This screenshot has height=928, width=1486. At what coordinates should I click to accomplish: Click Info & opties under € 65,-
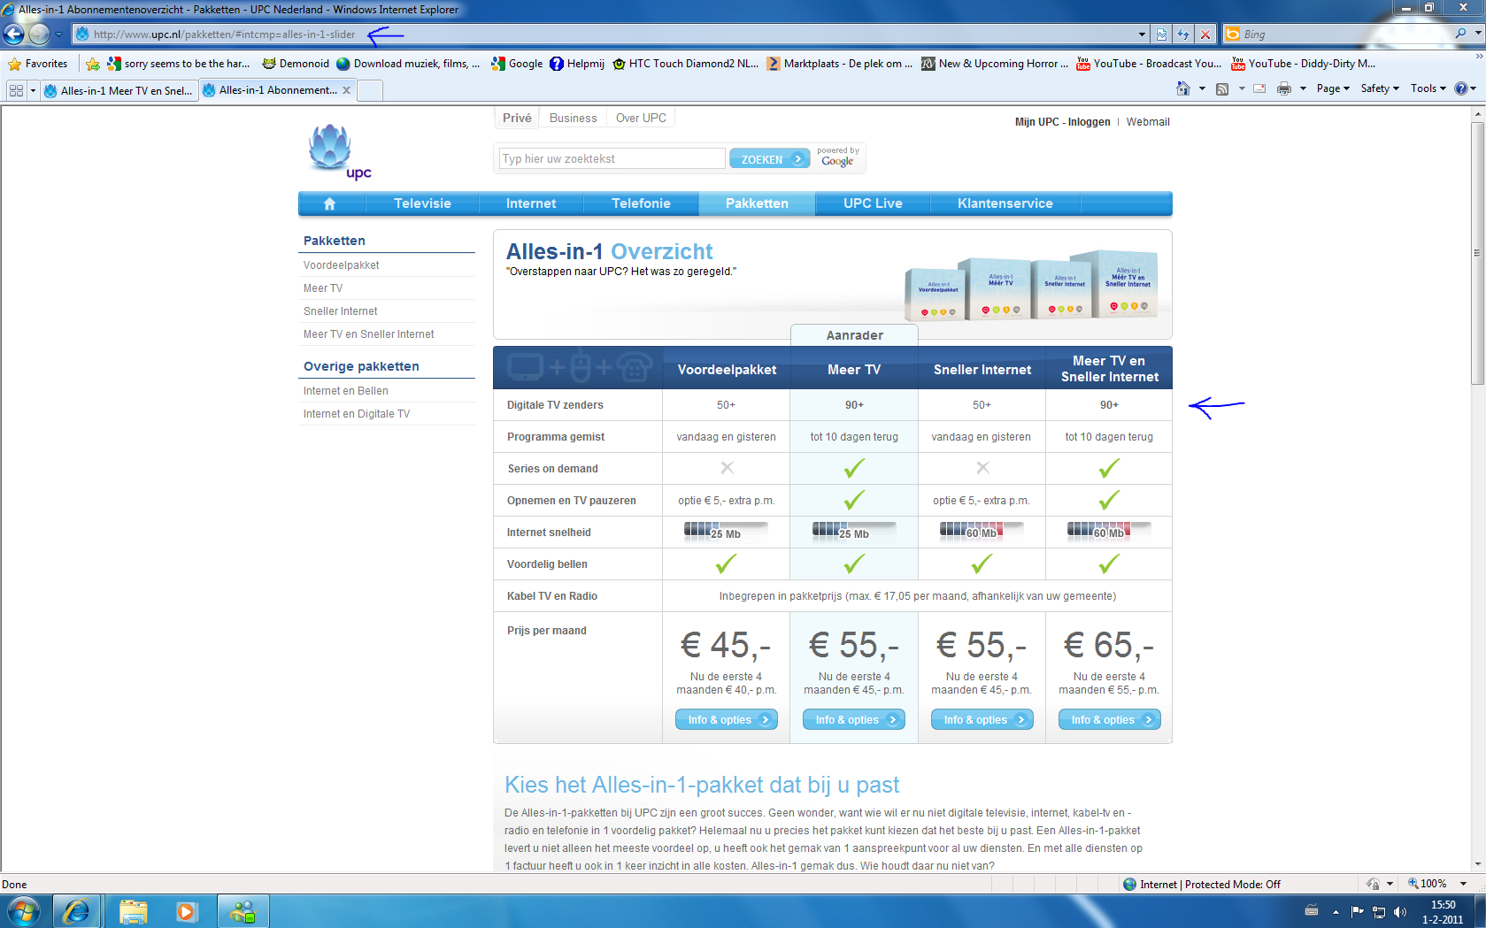pyautogui.click(x=1109, y=720)
